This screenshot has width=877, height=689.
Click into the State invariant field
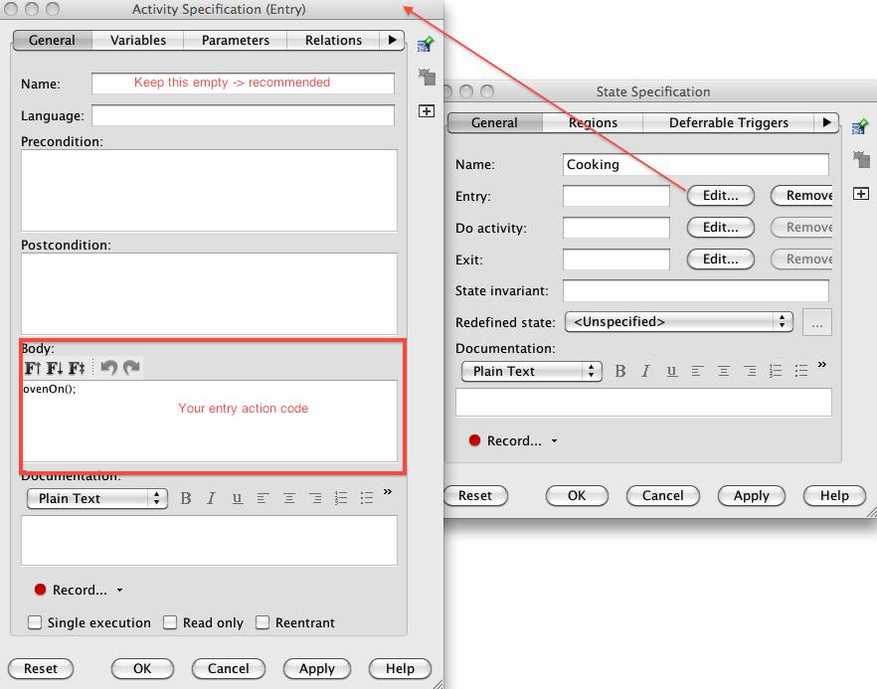click(x=695, y=291)
